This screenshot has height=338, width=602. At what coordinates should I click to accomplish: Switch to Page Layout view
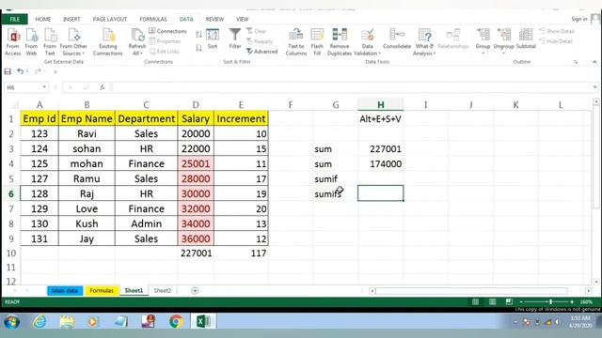pyautogui.click(x=493, y=302)
